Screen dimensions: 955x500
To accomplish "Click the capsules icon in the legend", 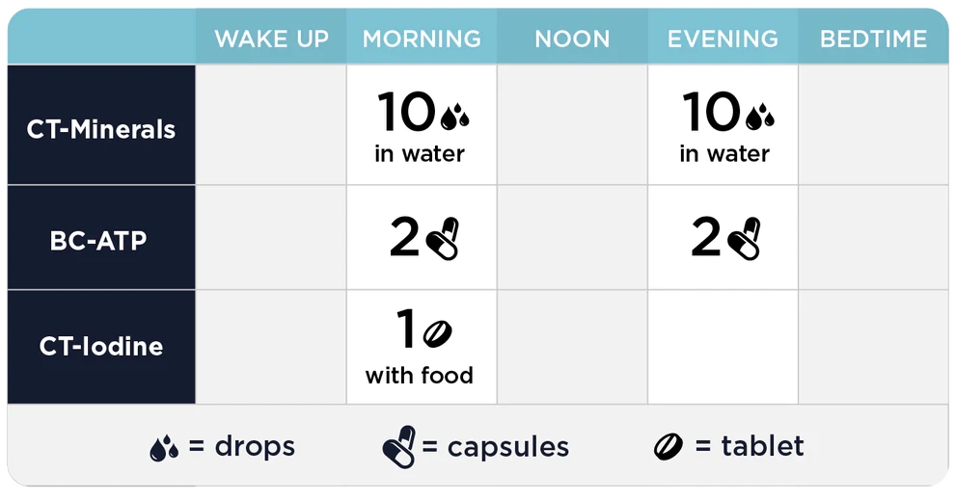I will (399, 446).
